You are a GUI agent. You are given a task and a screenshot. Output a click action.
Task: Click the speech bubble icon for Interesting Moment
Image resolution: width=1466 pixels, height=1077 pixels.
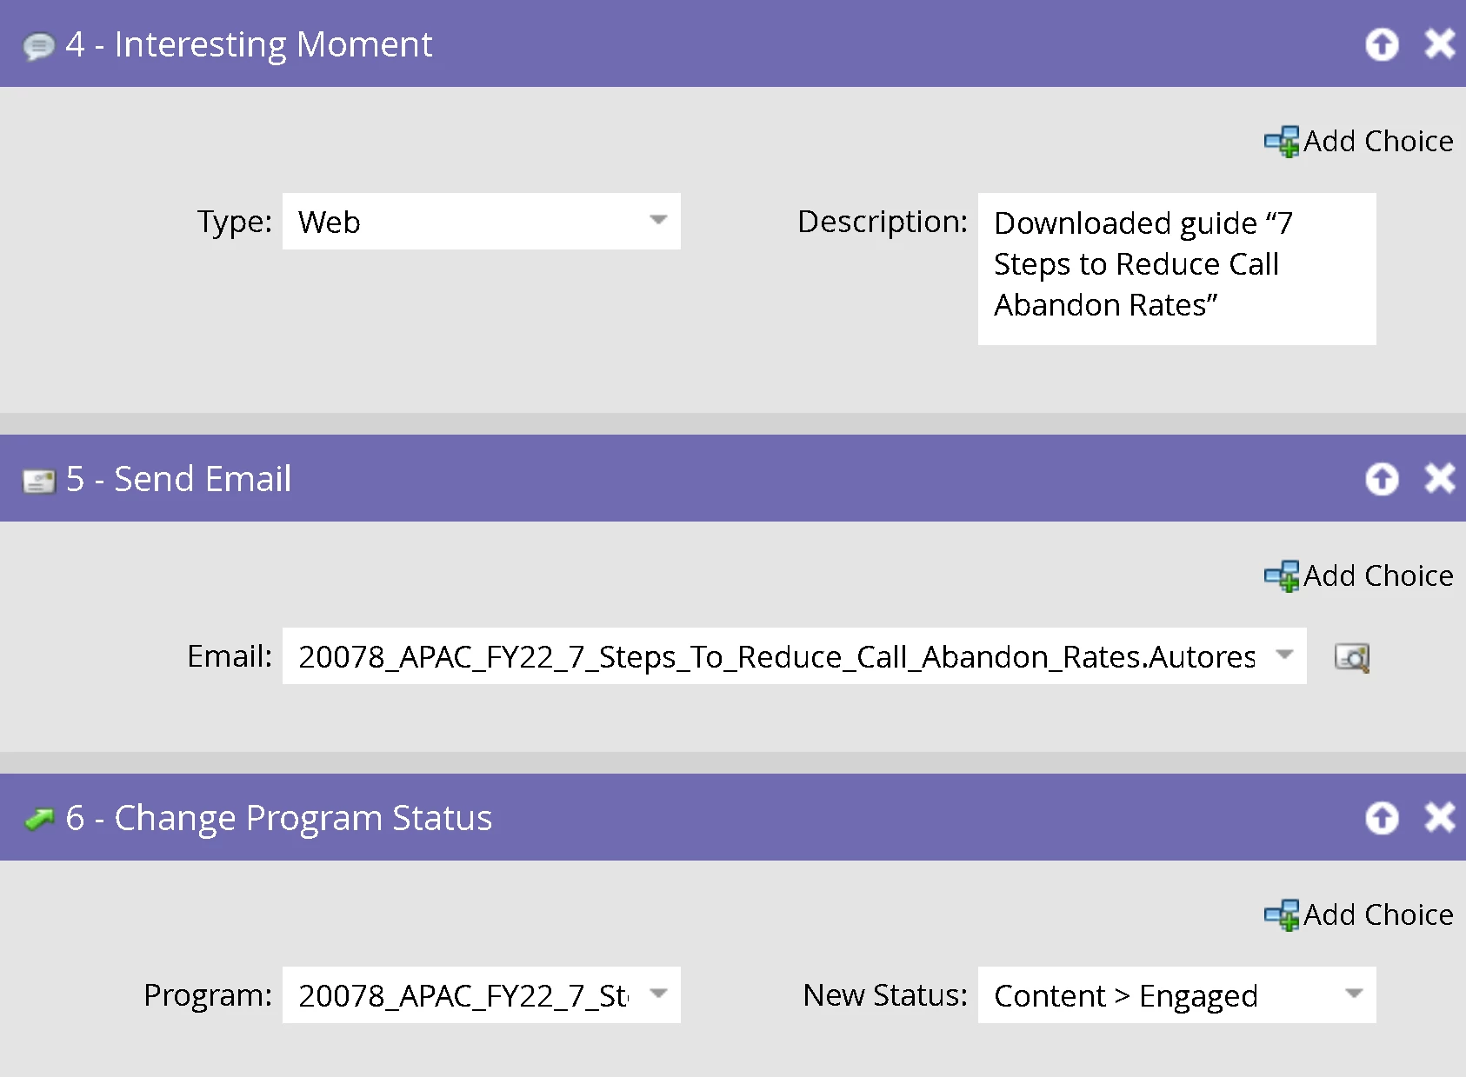coord(38,45)
